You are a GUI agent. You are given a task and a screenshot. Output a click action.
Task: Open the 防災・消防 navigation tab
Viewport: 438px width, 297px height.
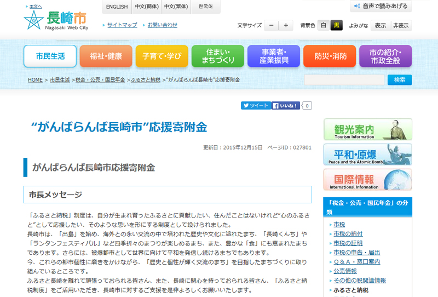tap(330, 56)
